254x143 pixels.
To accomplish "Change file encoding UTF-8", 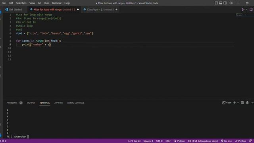I will (x=159, y=141).
